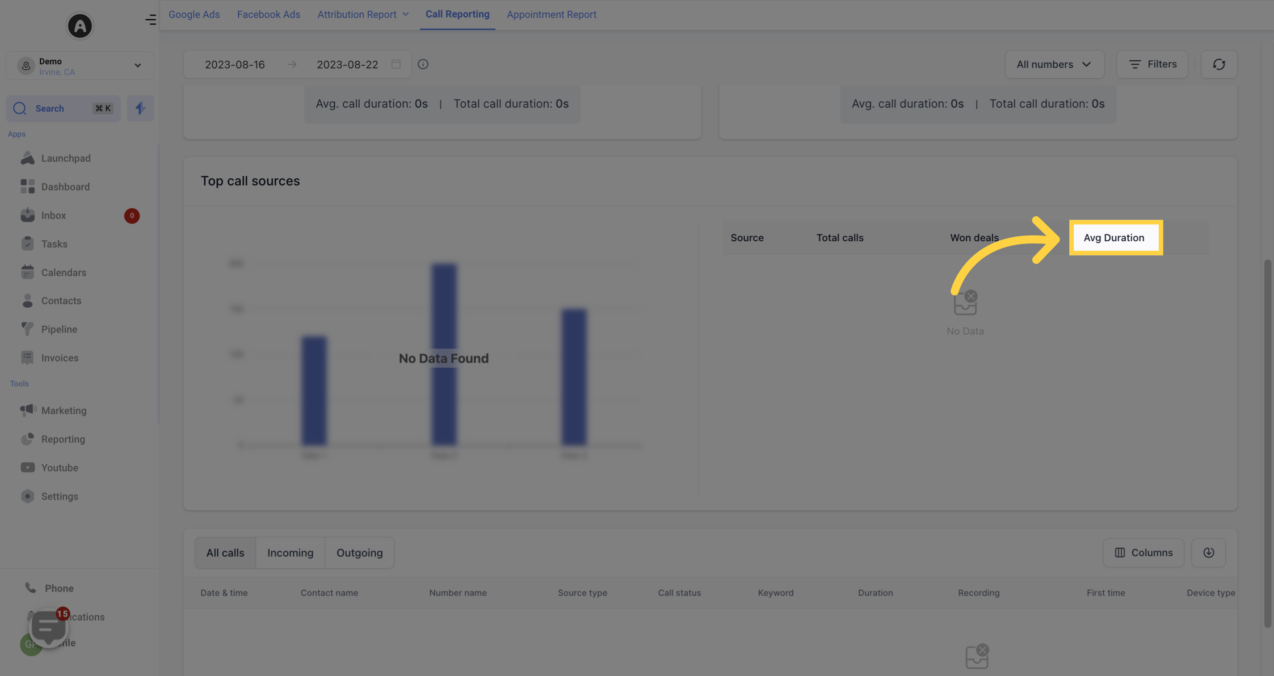1274x676 pixels.
Task: Select the Outgoing calls toggle
Action: (x=359, y=552)
